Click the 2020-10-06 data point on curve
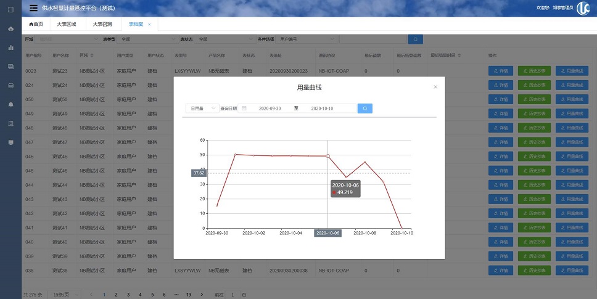 [328, 156]
